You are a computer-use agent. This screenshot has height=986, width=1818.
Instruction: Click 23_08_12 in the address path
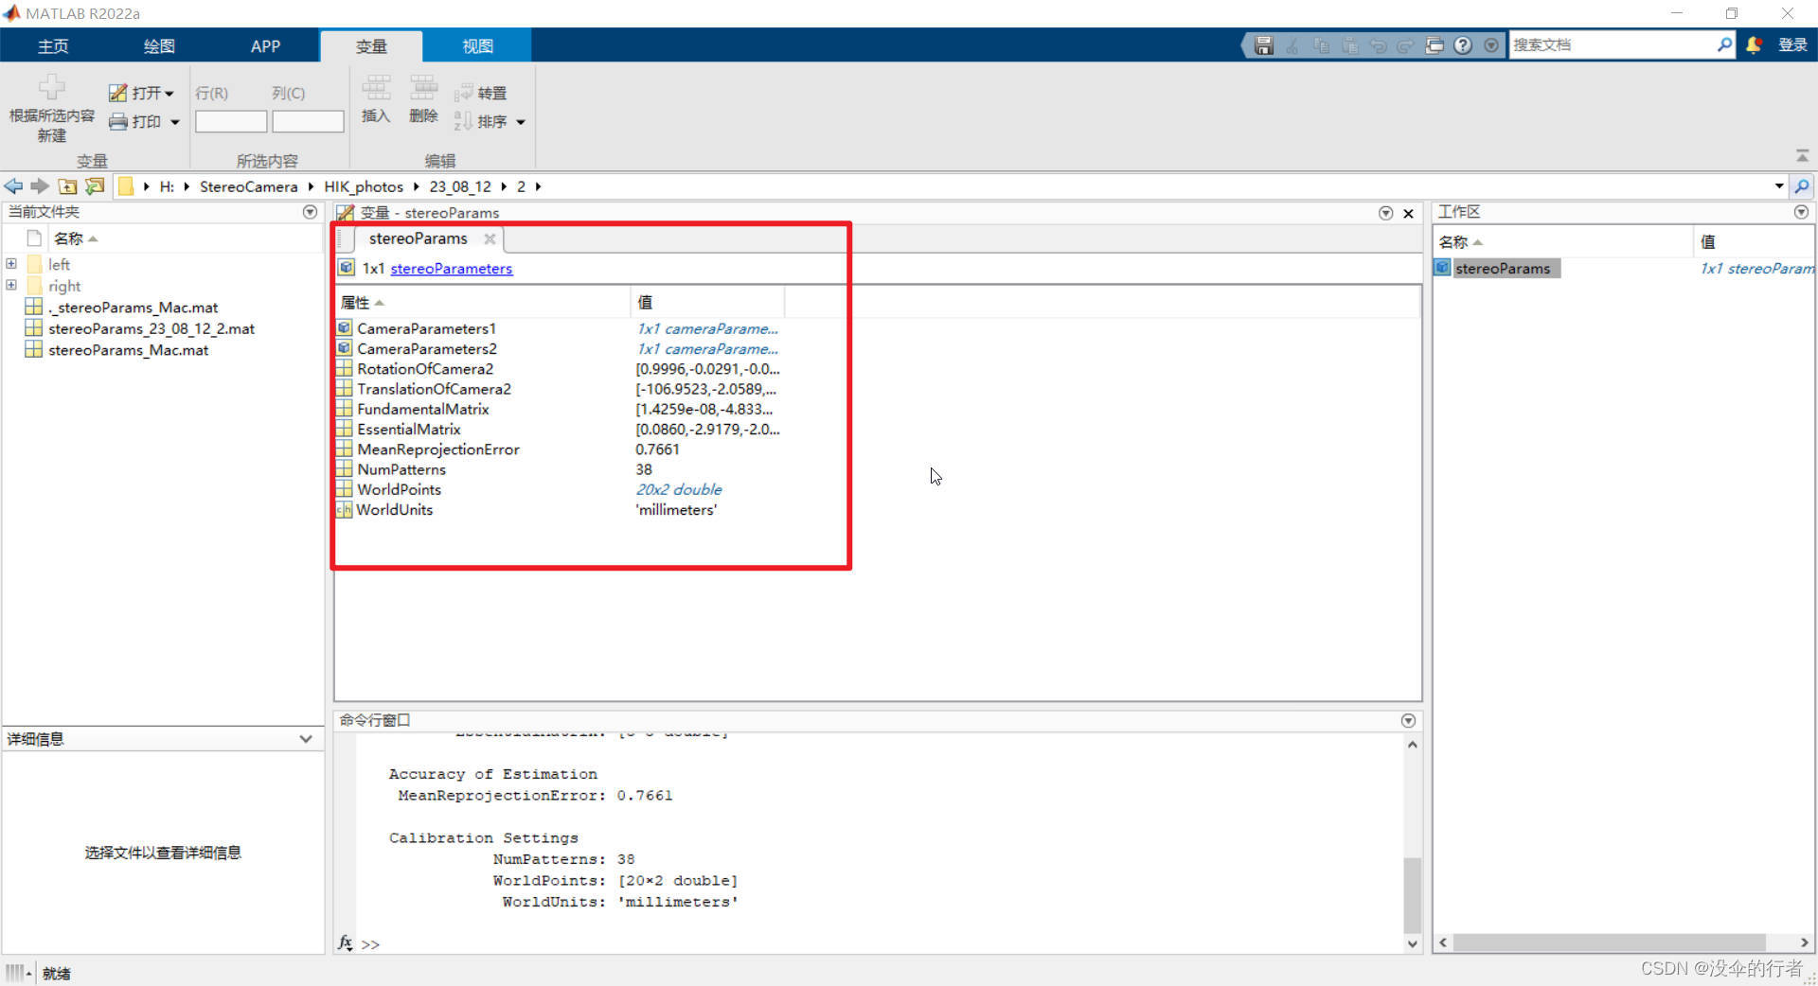tap(460, 186)
